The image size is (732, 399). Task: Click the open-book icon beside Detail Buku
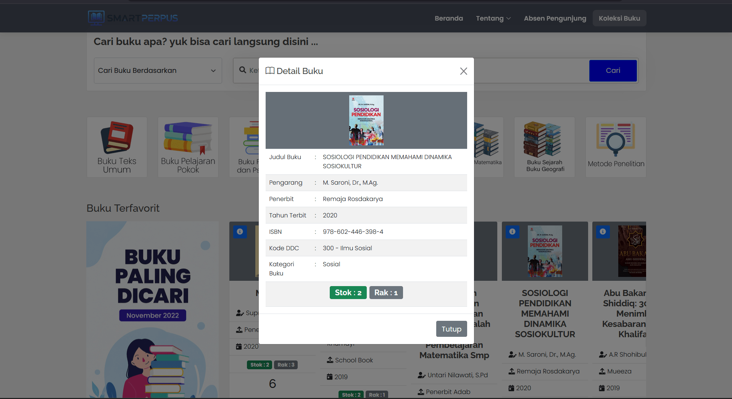click(x=270, y=71)
